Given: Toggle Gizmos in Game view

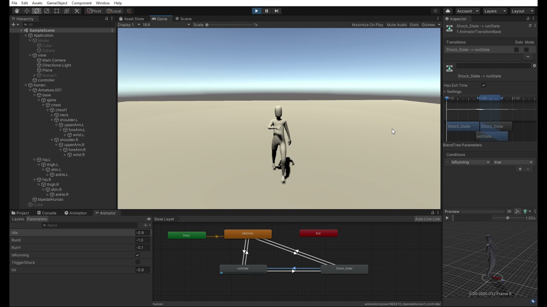Looking at the screenshot, I should 431,25.
